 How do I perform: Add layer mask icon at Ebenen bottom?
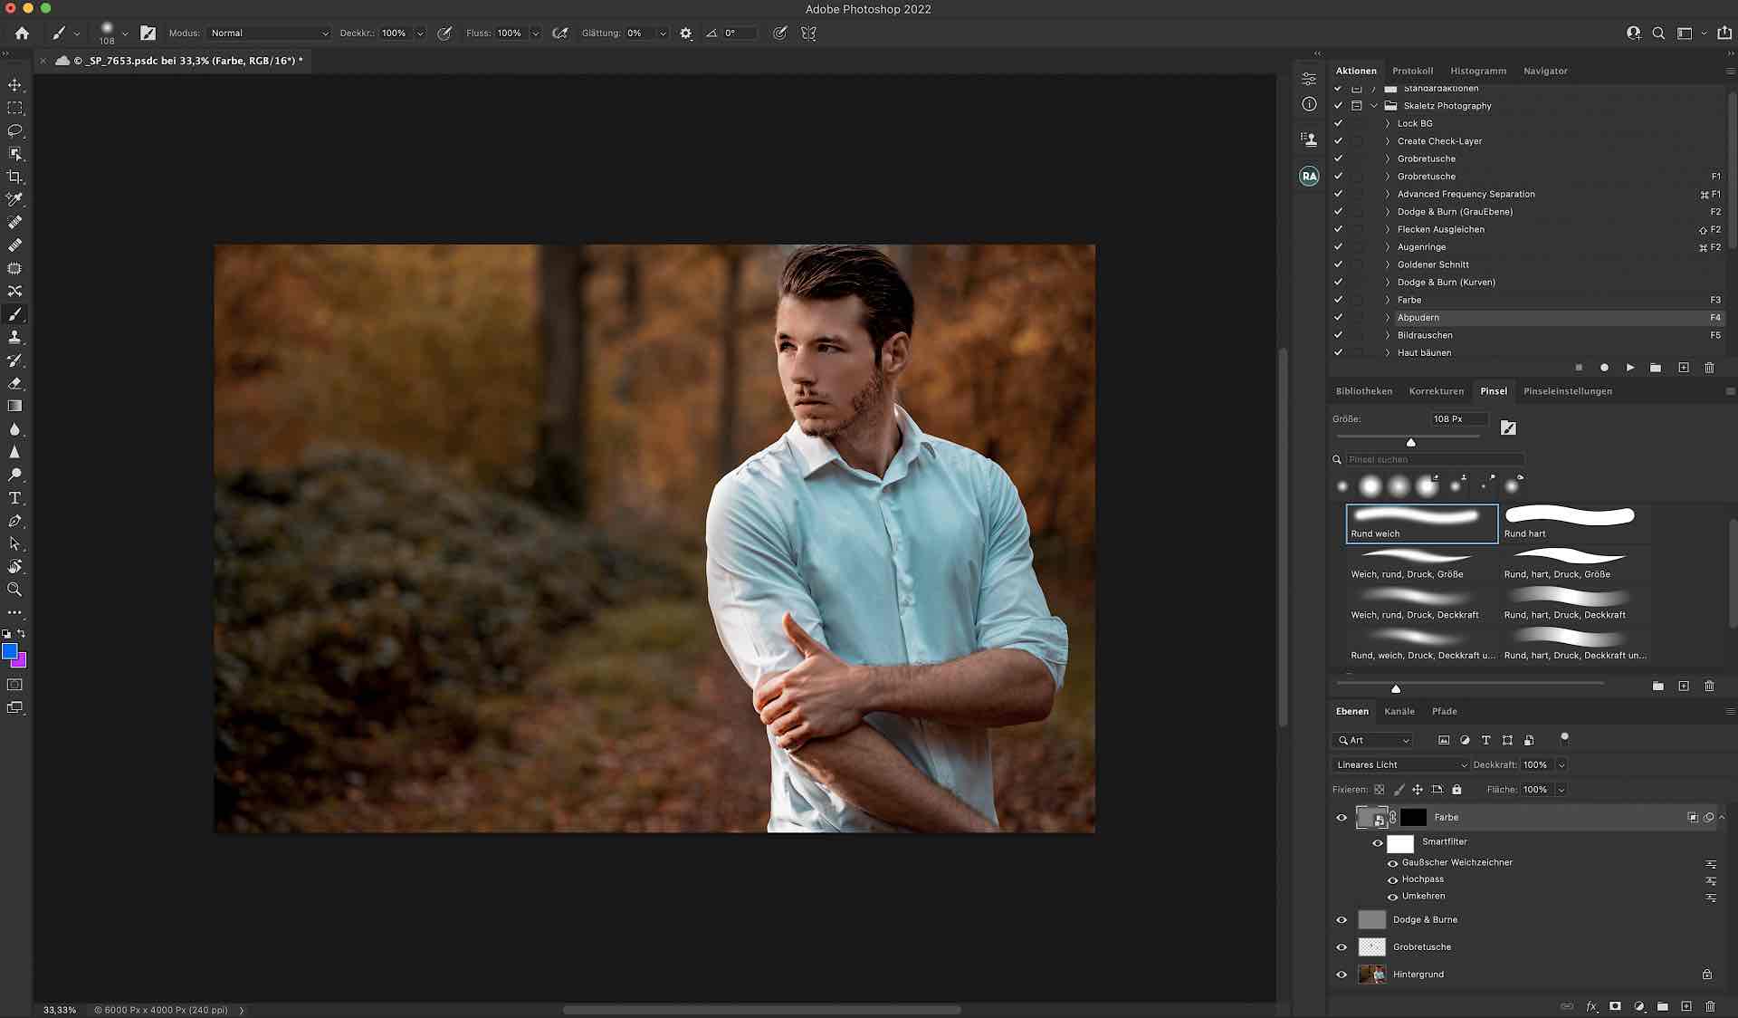pos(1615,1006)
